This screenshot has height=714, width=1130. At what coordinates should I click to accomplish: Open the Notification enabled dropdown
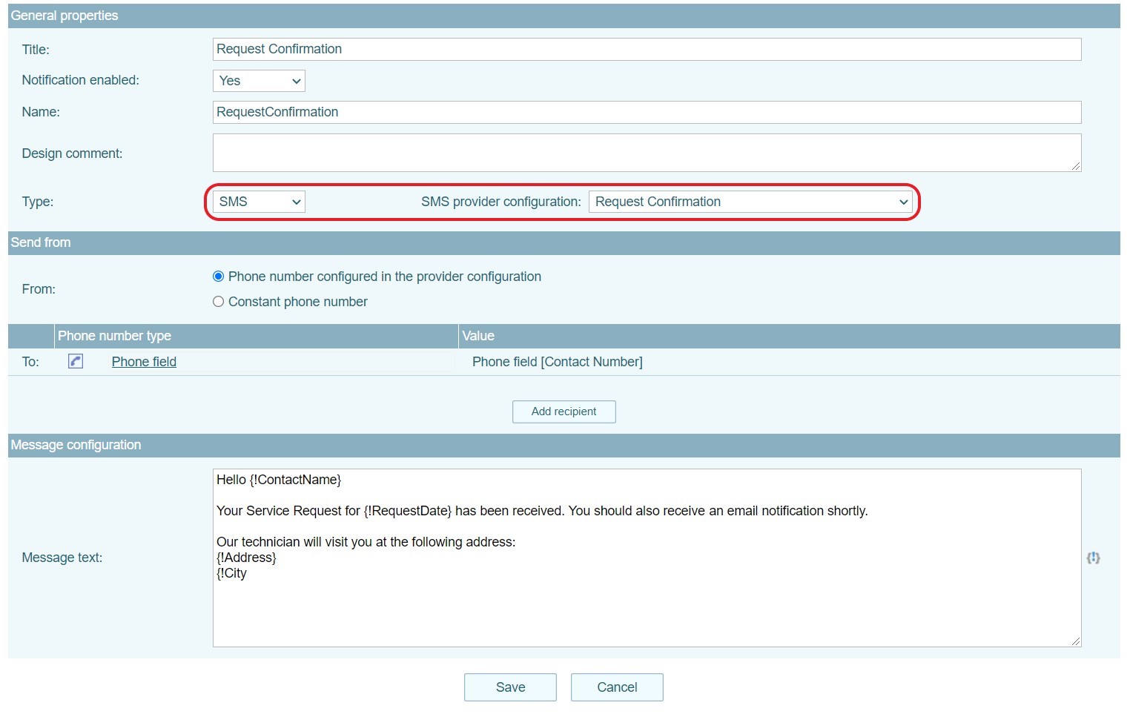click(259, 81)
